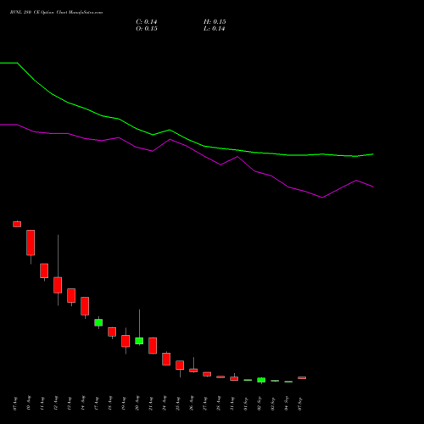
Task: Click the 01 Sep date axis label
Action: tap(246, 404)
